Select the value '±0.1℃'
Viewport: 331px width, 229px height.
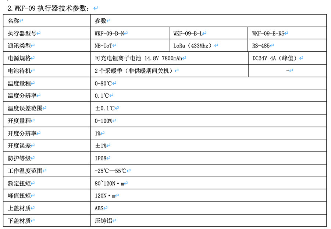point(105,108)
